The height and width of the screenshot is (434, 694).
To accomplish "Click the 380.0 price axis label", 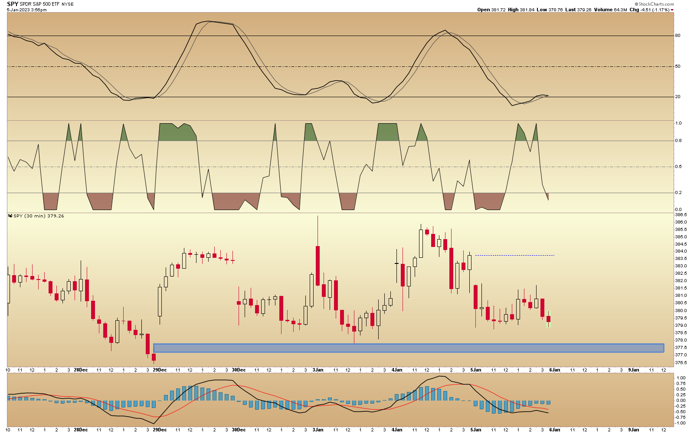I will (681, 311).
